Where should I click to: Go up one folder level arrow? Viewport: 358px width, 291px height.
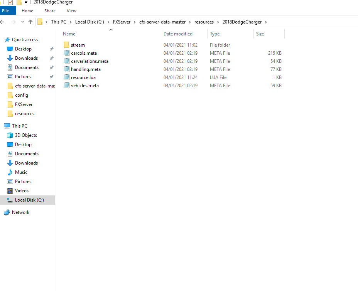[30, 22]
